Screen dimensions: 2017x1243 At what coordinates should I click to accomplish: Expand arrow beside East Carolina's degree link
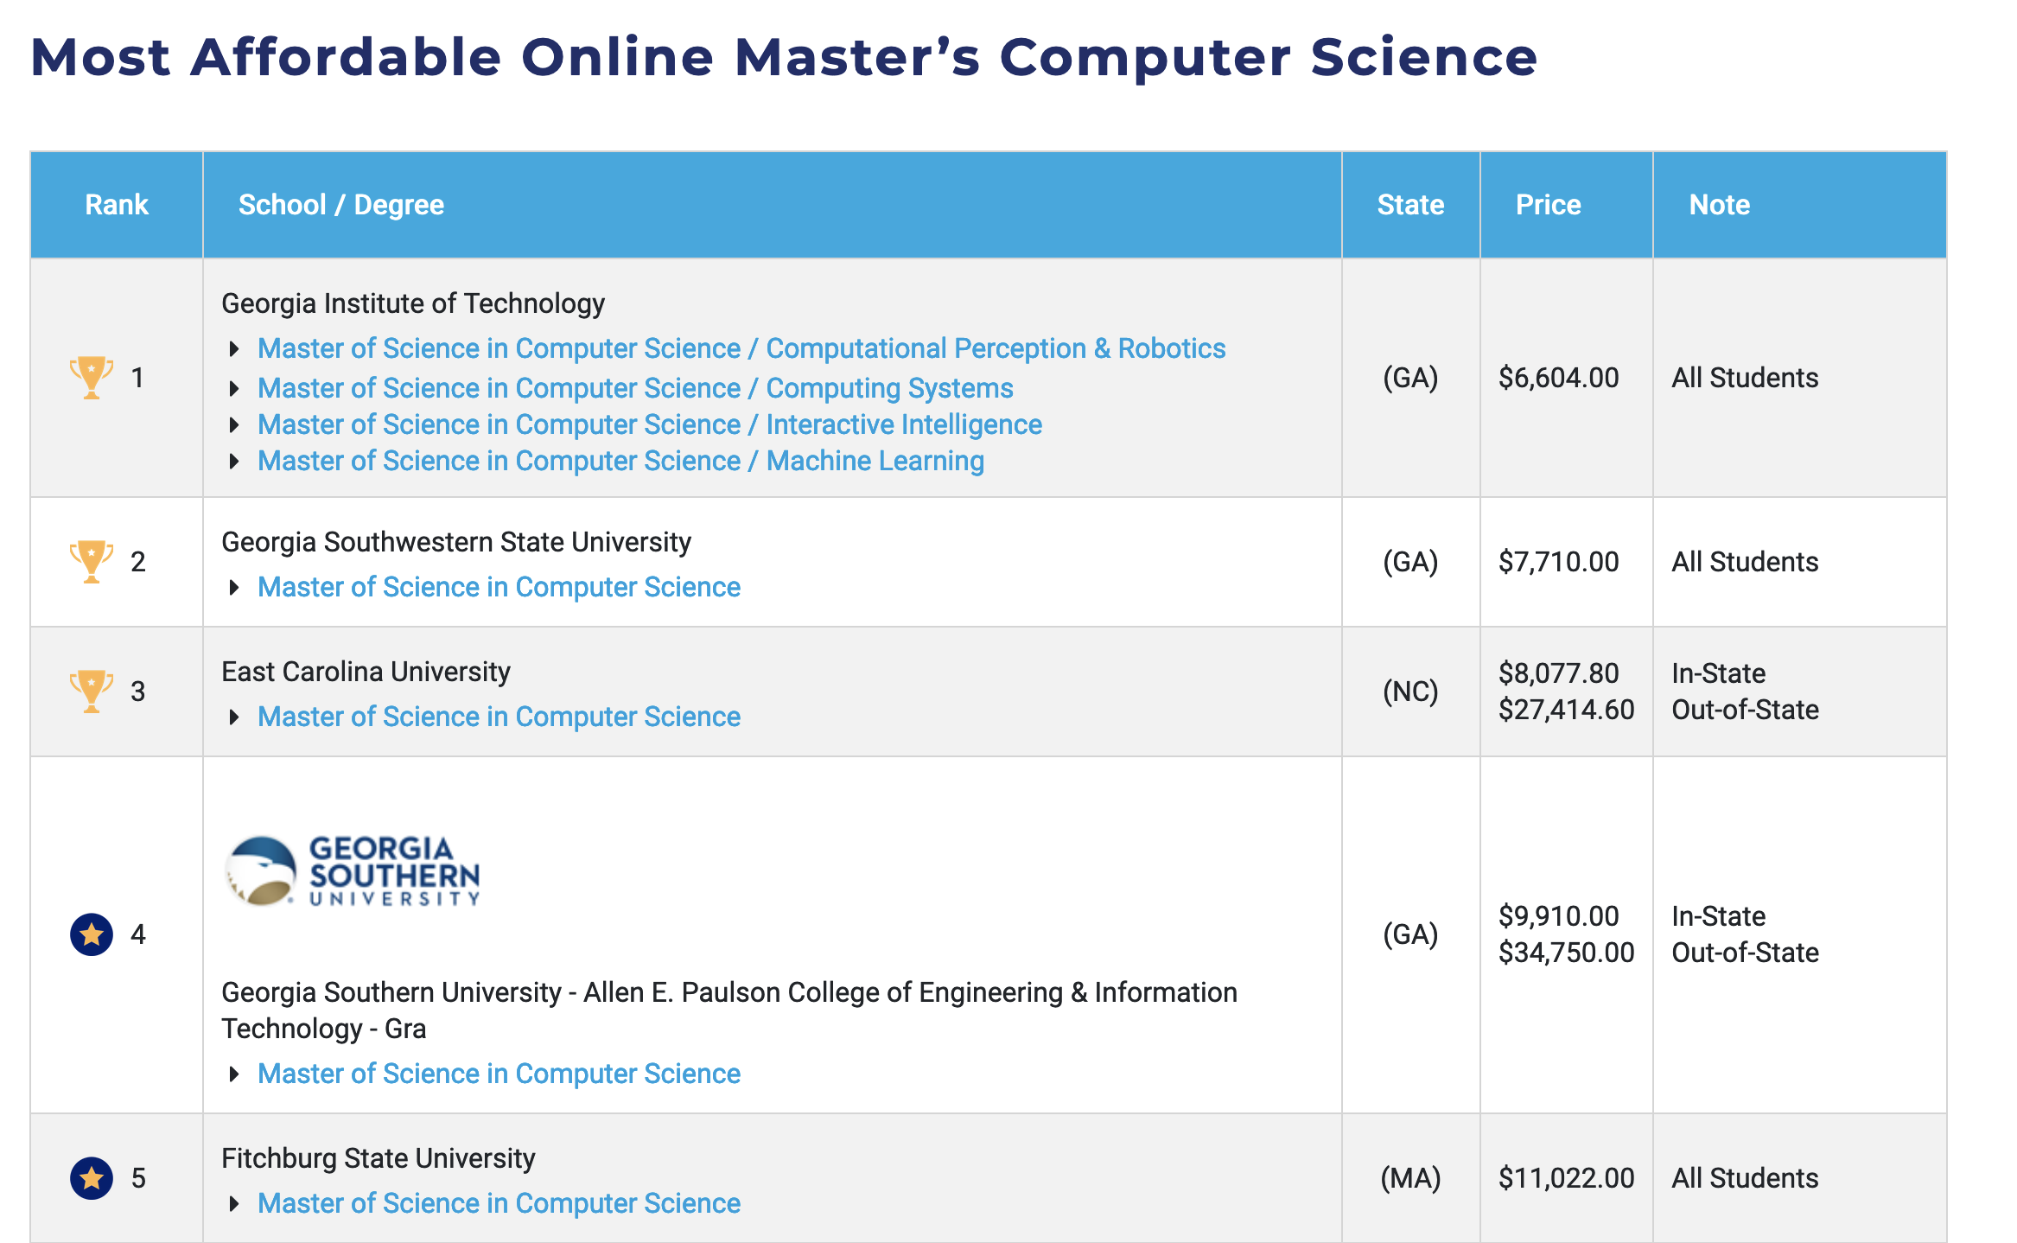pyautogui.click(x=233, y=717)
